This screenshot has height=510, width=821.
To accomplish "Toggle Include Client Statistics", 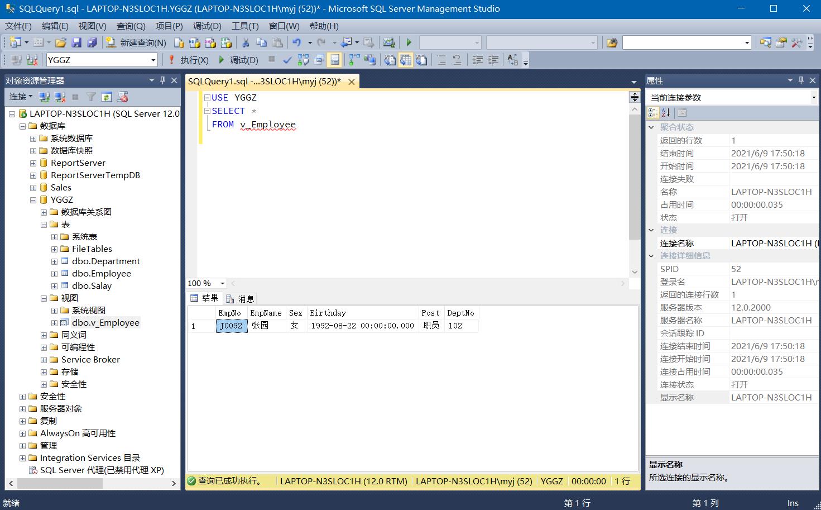I will 369,60.
